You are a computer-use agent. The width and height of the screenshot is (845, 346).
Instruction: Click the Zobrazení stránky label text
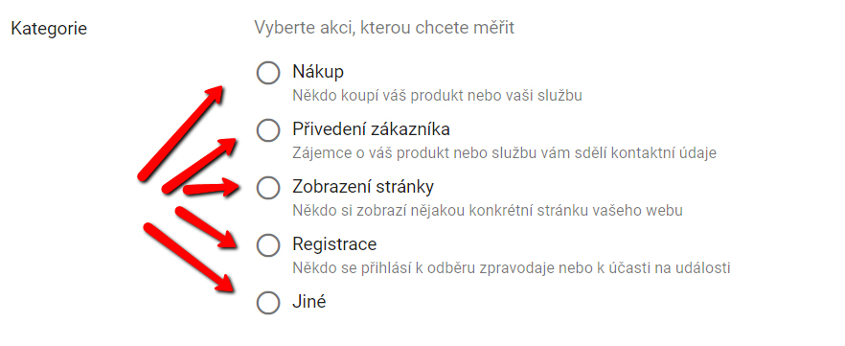(x=363, y=187)
